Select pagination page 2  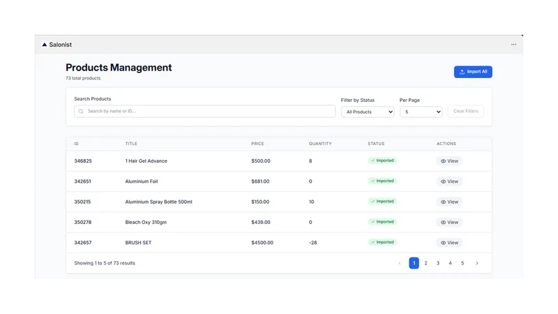point(425,263)
